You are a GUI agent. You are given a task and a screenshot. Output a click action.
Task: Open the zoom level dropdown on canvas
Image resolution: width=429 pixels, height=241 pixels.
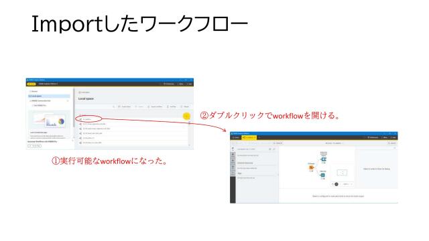[x=347, y=184]
